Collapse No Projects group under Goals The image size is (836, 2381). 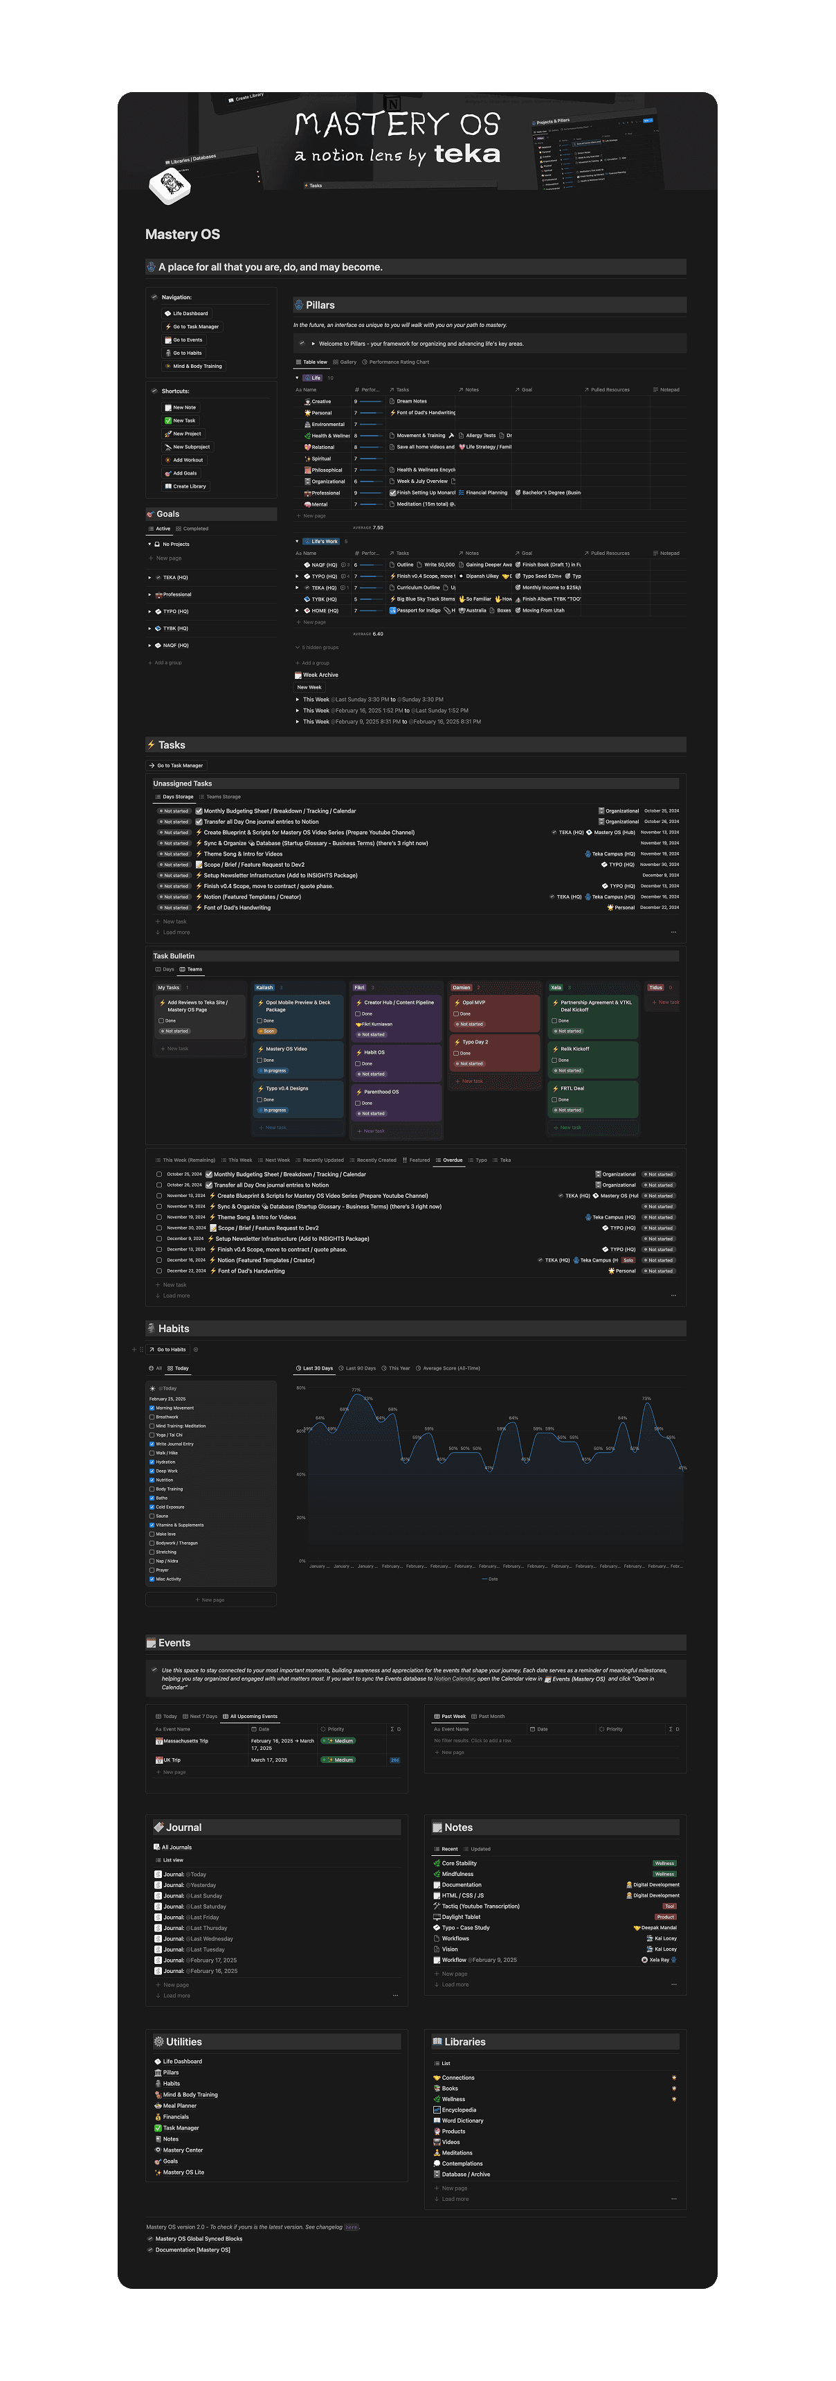coord(149,545)
